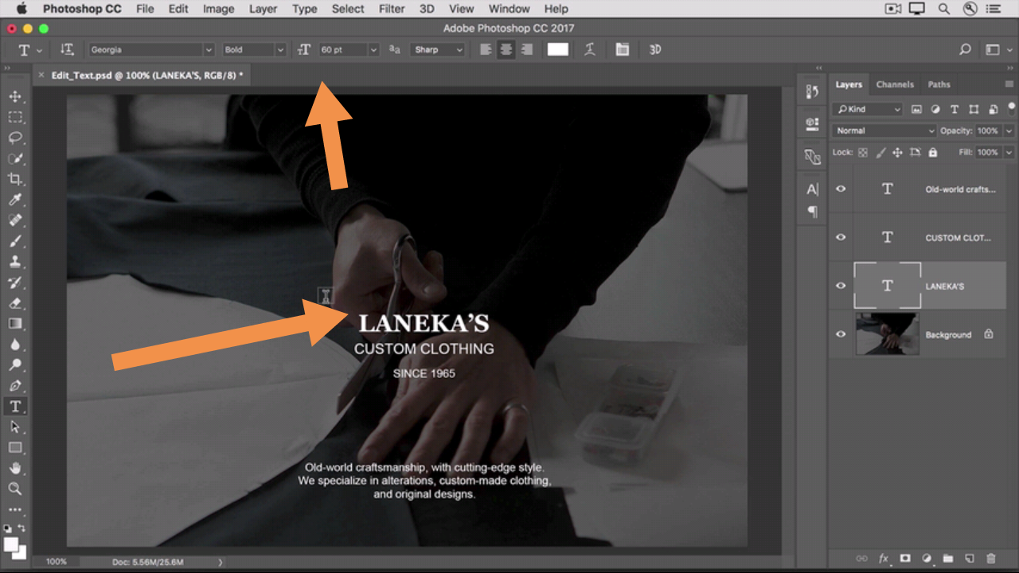Click the create warped text icon
This screenshot has height=573, width=1019.
pyautogui.click(x=590, y=49)
